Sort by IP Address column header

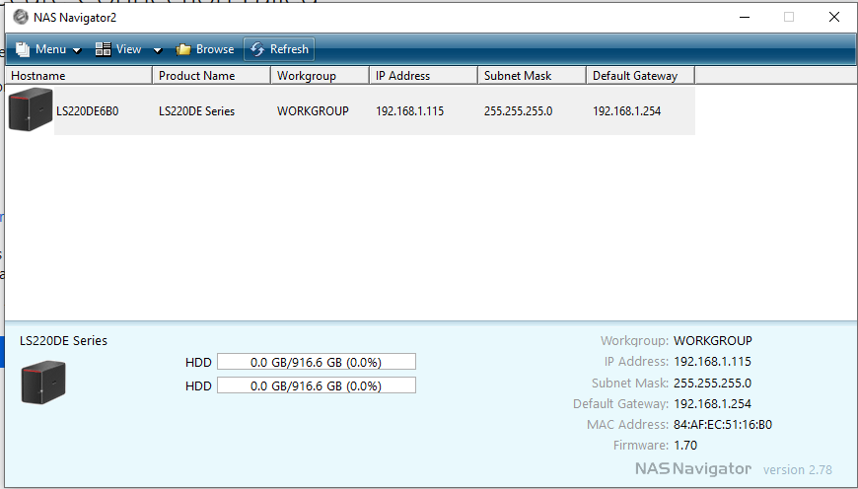tap(423, 76)
